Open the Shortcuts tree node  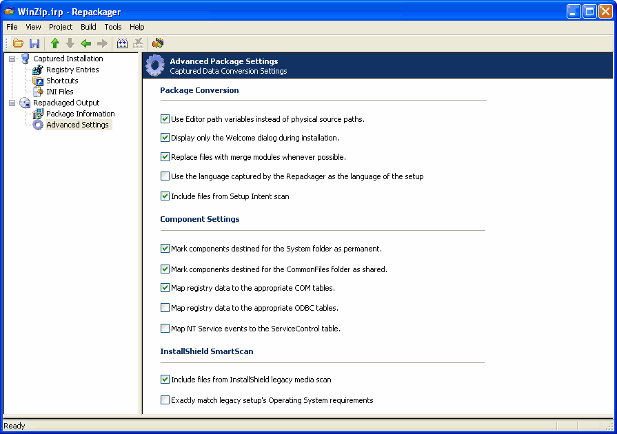[62, 81]
